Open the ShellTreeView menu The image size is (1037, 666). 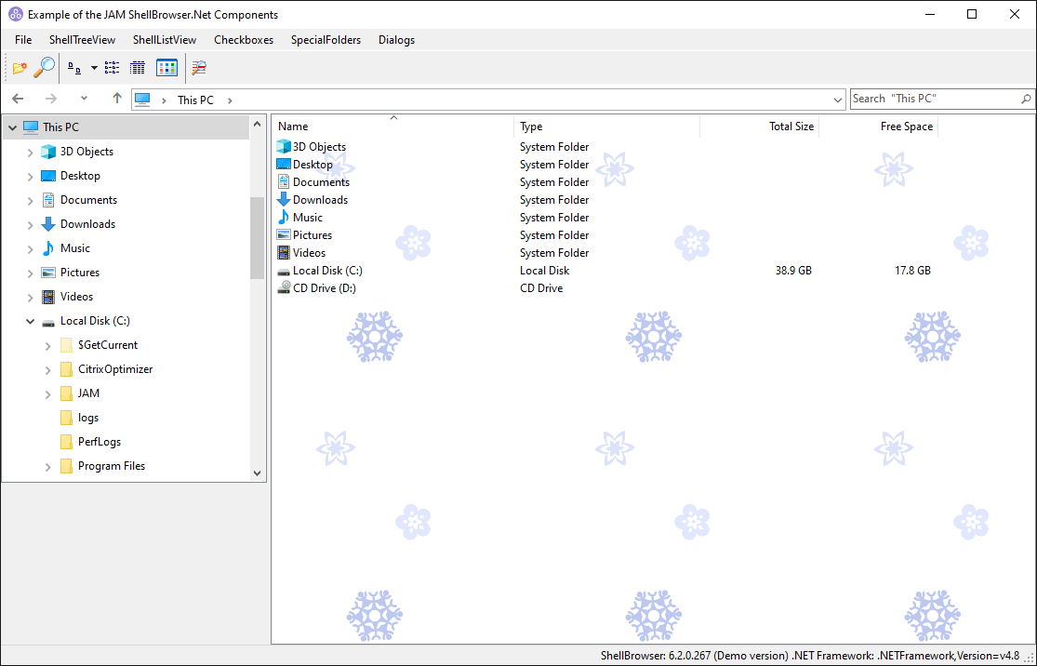click(x=82, y=40)
